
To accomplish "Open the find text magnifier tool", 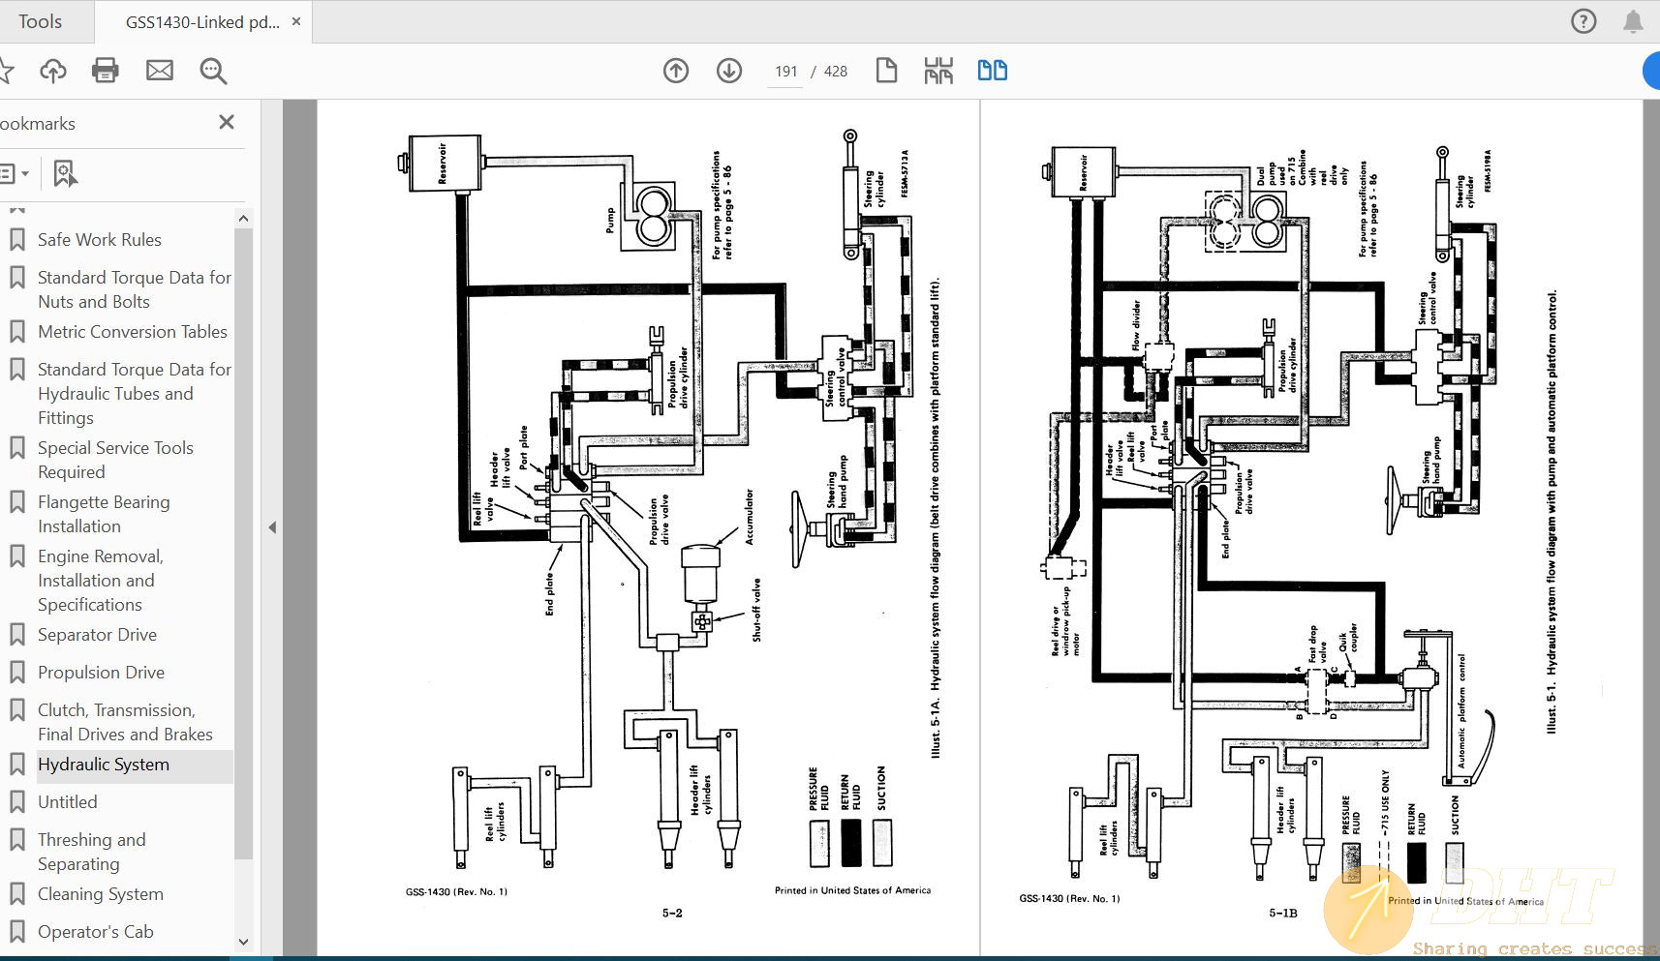I will pos(213,71).
